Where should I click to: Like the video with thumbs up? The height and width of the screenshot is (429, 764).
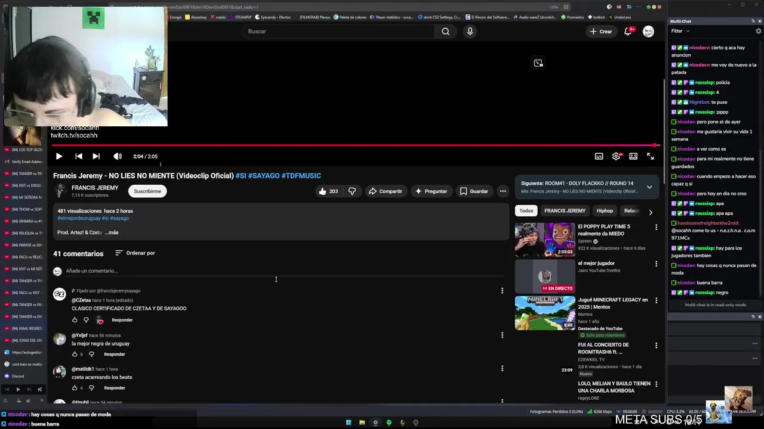tap(328, 191)
